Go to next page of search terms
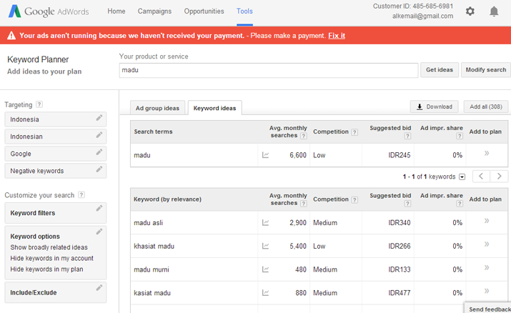This screenshot has height=313, width=511. click(x=499, y=177)
